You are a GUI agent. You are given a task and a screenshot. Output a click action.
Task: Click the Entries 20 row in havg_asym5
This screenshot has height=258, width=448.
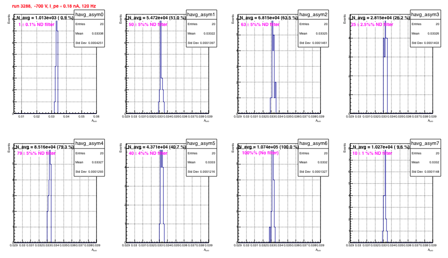coord(201,153)
